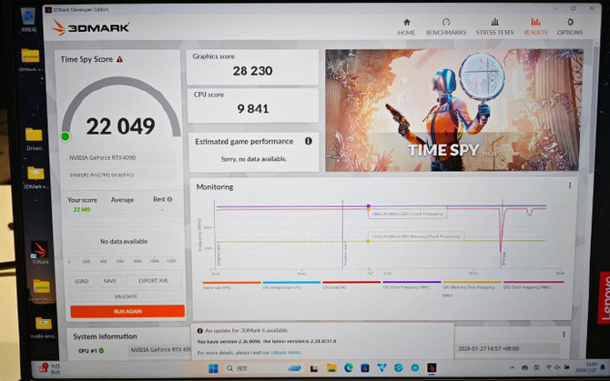Click the NVIDIA GeForce RTX 4090 System information field

[160, 350]
